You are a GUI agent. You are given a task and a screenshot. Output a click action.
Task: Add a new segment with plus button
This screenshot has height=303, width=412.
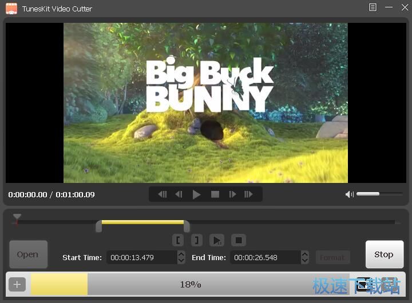point(17,284)
